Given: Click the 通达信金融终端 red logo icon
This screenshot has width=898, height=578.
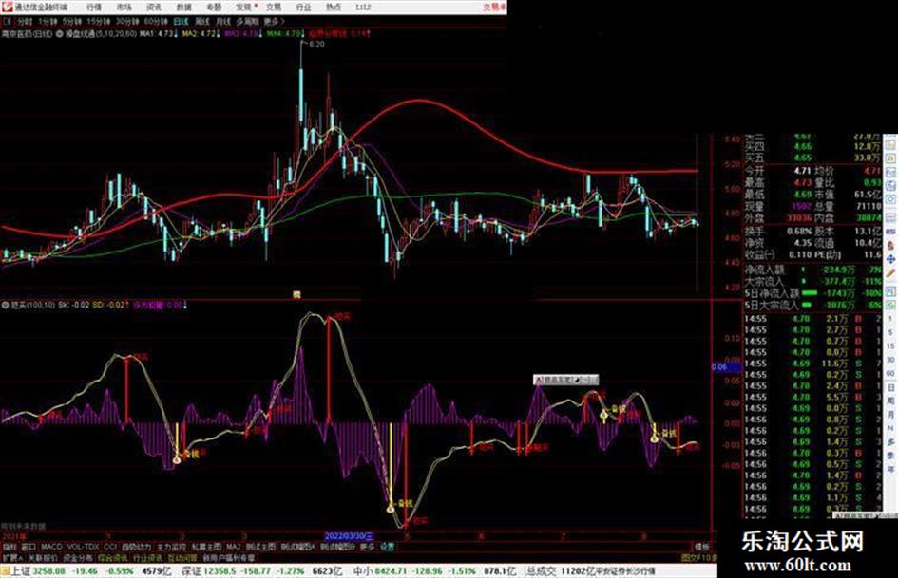Looking at the screenshot, I should (x=8, y=7).
